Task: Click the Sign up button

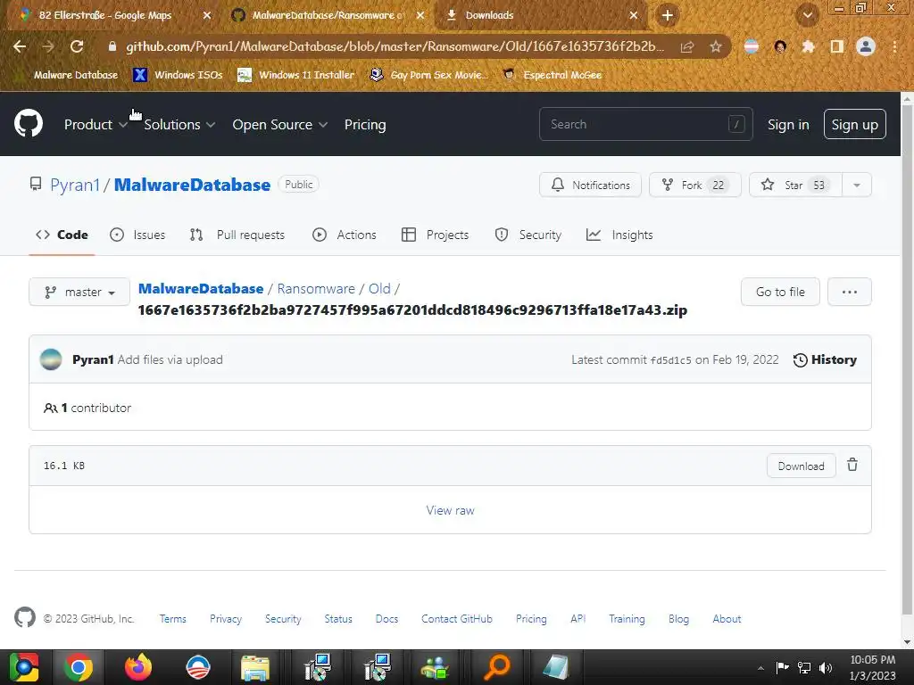Action: 854,124
